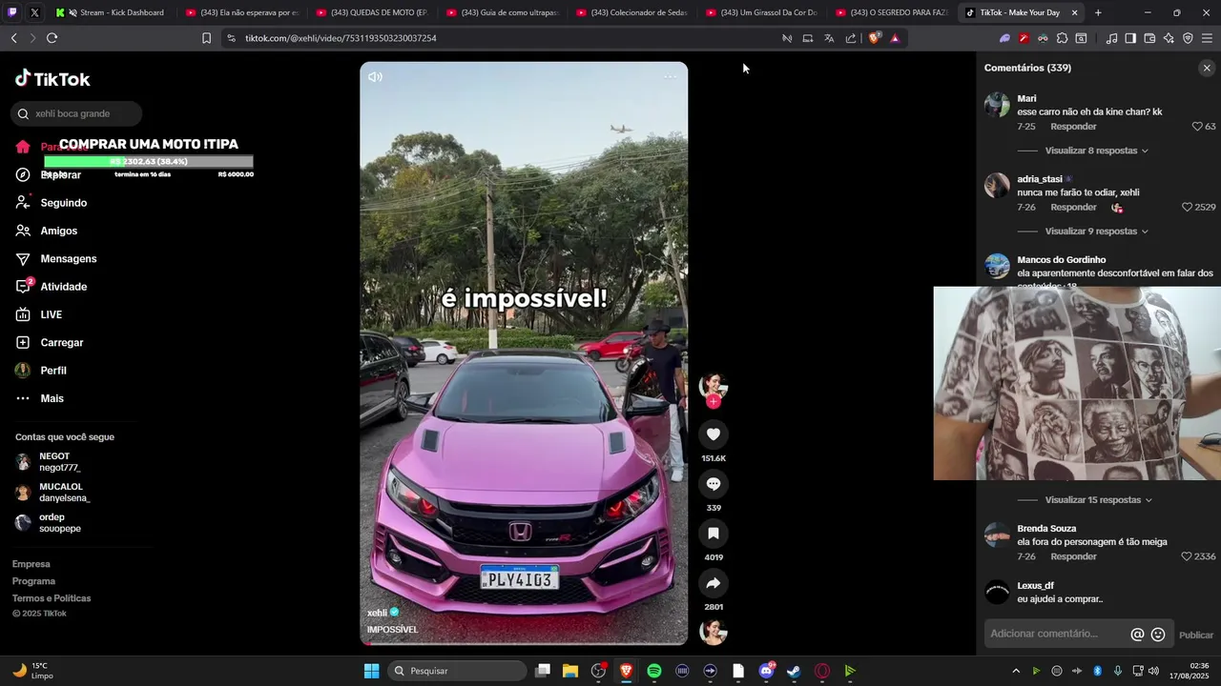Click the Publicar button
The height and width of the screenshot is (686, 1221).
(x=1196, y=635)
